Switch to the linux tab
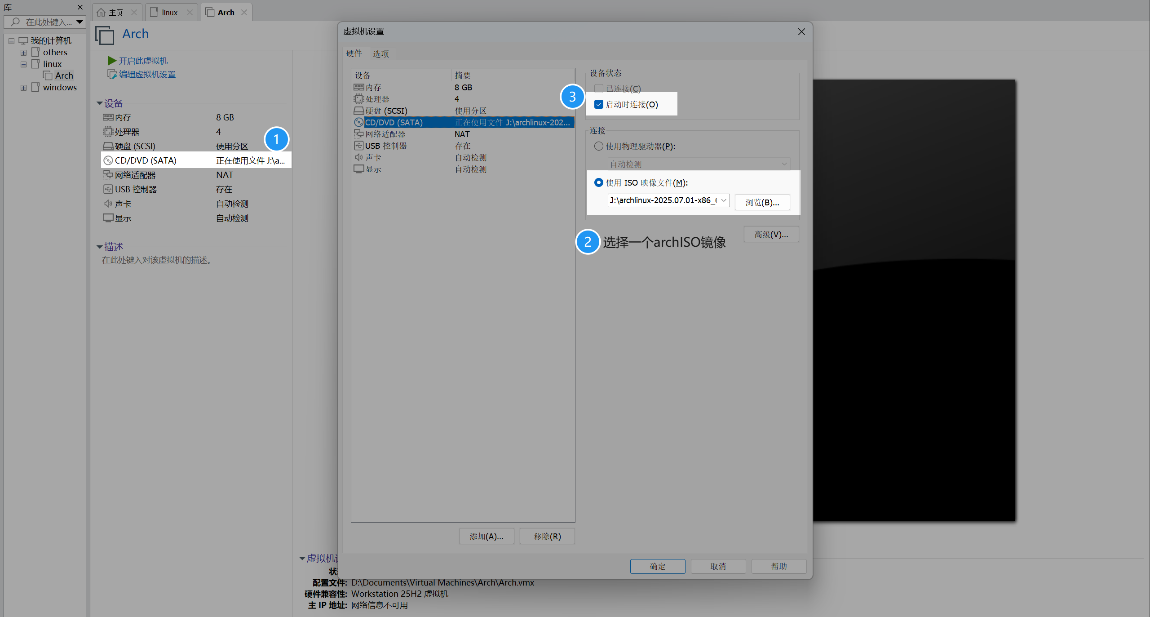Image resolution: width=1150 pixels, height=617 pixels. click(169, 13)
